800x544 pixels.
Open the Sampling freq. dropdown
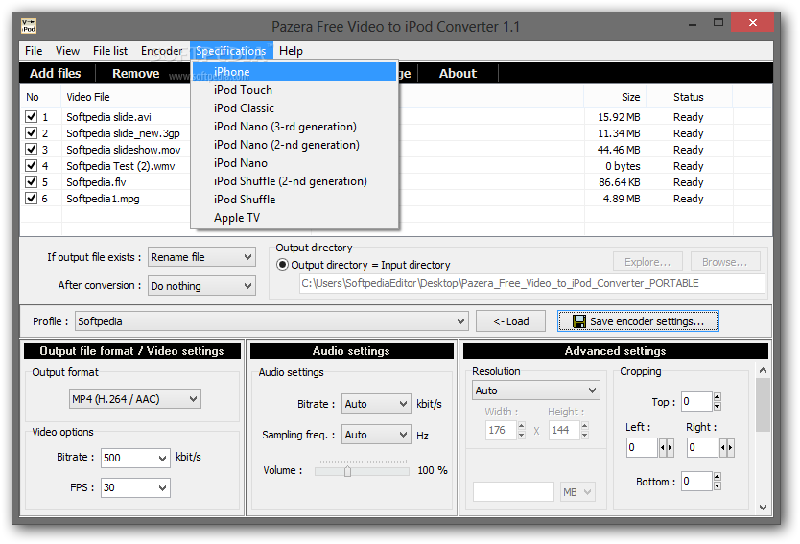coord(376,435)
